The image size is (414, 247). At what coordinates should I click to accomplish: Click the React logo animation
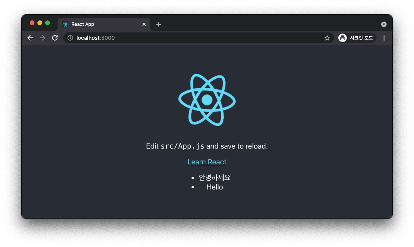pyautogui.click(x=207, y=99)
